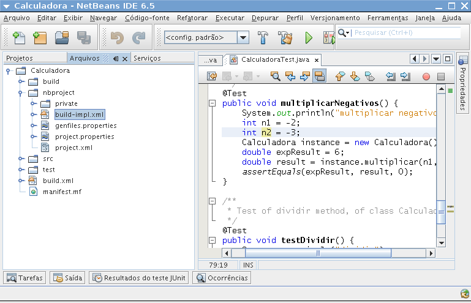This screenshot has height=303, width=471.
Task: Collapse the nbproject folder node
Action: 21,93
